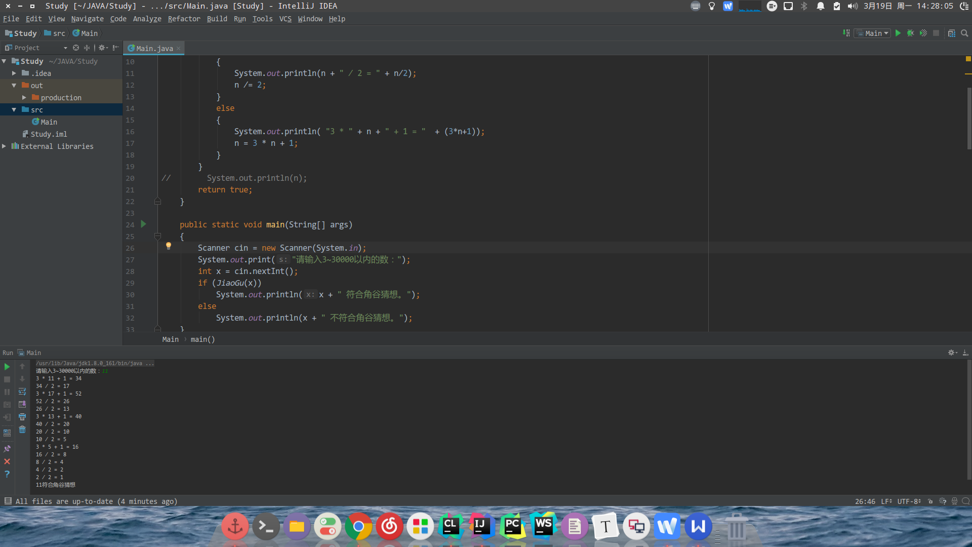
Task: Open the Terminal from the dock
Action: pyautogui.click(x=266, y=527)
